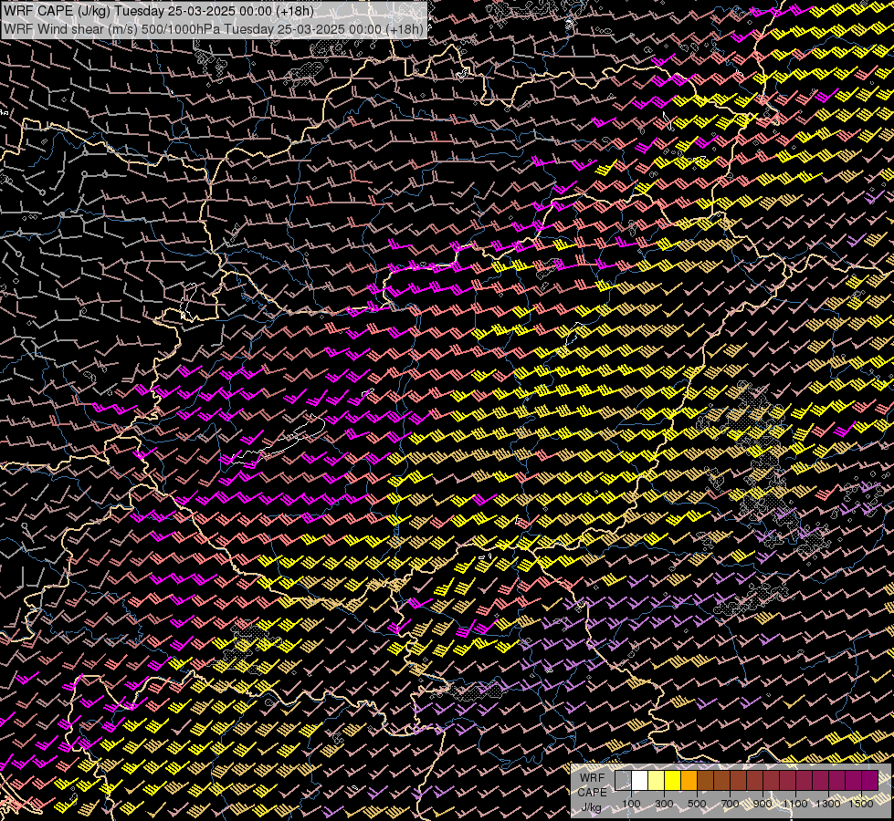This screenshot has width=894, height=821.
Task: Click the CAPE label in the legend
Action: click(x=593, y=793)
